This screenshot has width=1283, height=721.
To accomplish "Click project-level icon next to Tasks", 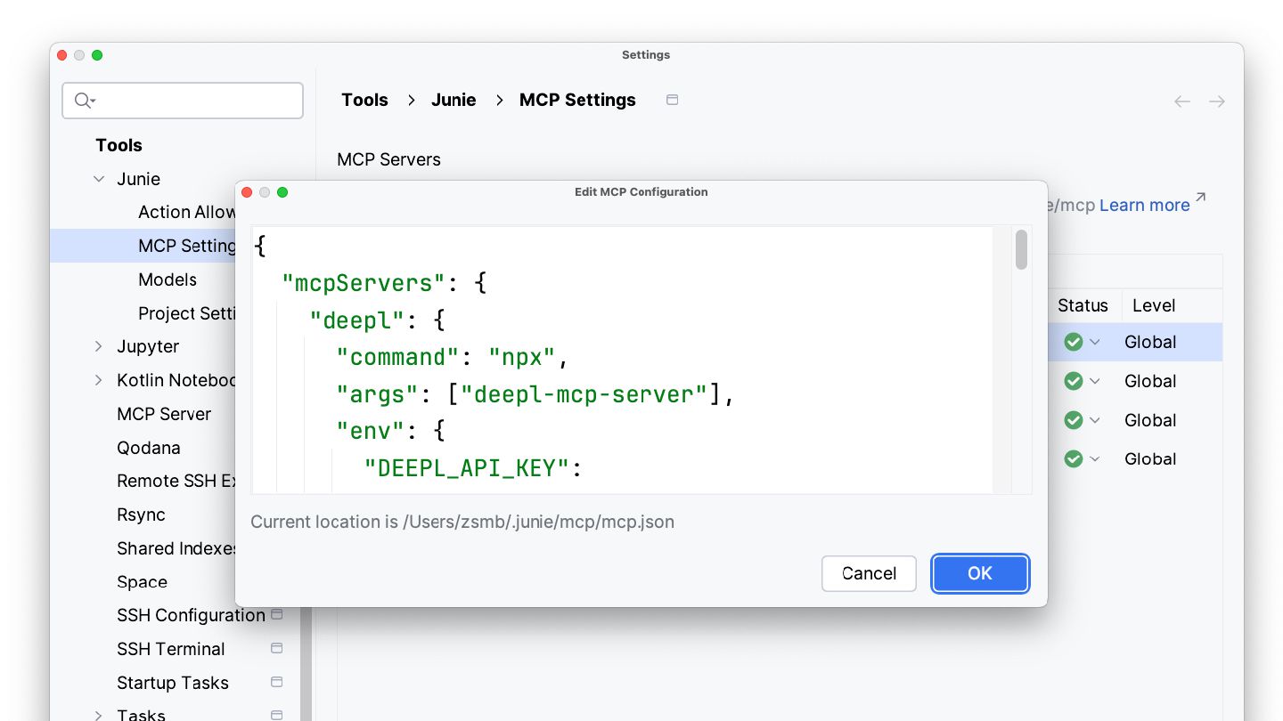I will (x=276, y=715).
